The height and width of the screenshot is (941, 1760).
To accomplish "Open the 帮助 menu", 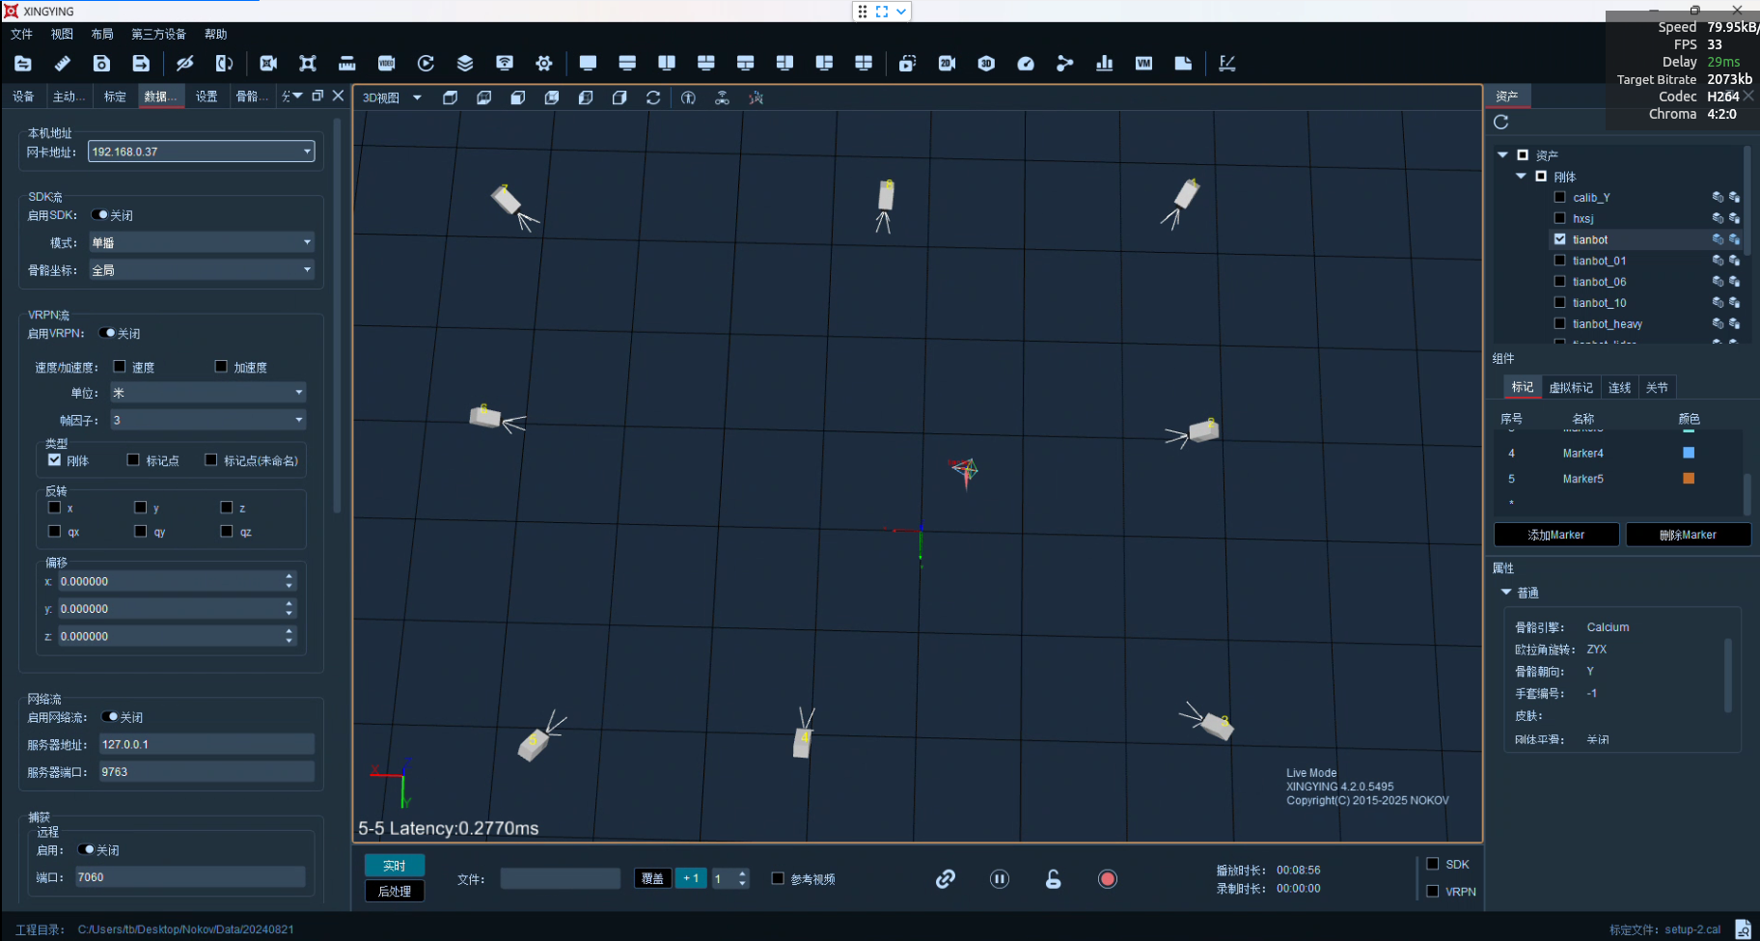I will 215,34.
